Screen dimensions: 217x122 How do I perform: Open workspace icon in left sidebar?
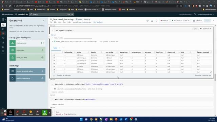[3, 29]
